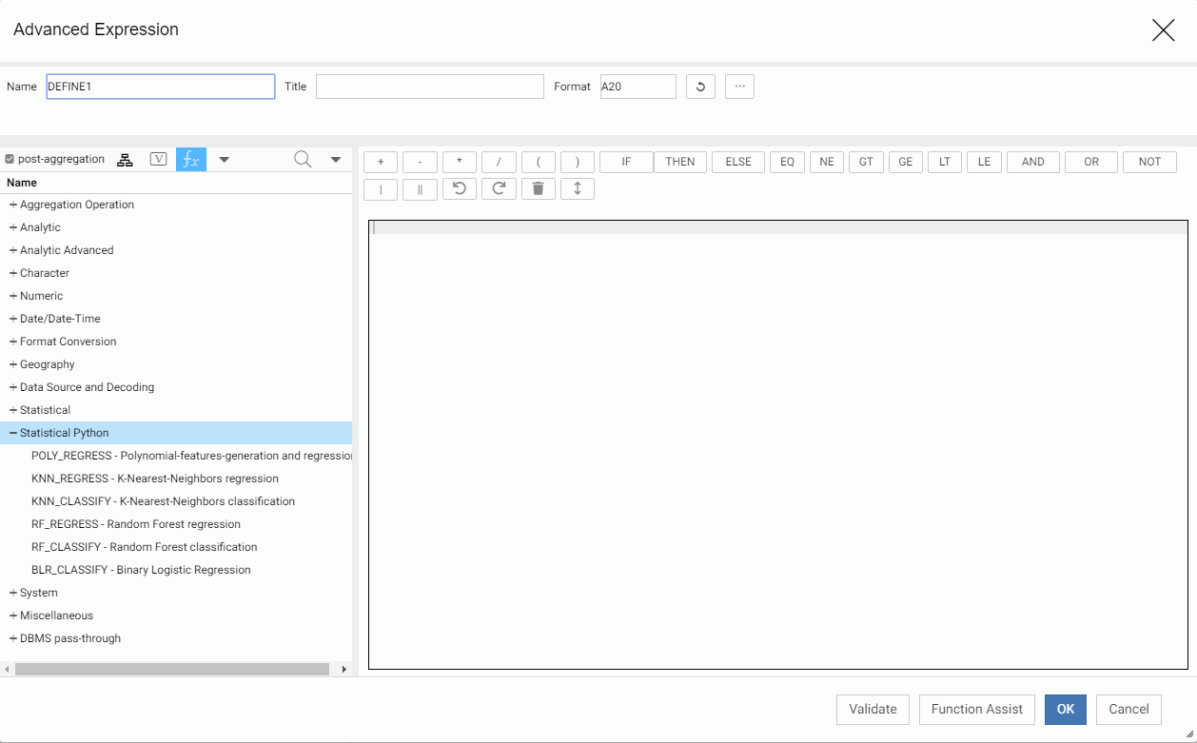Show the data fields hierarchy icon
1197x743 pixels.
point(125,159)
